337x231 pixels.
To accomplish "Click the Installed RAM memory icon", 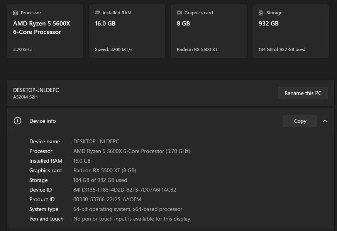I will [x=97, y=12].
